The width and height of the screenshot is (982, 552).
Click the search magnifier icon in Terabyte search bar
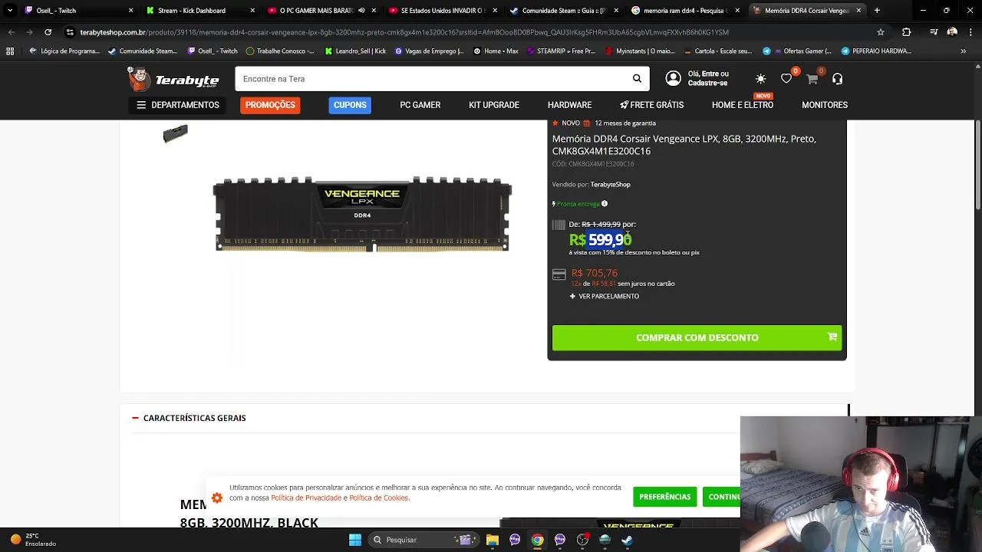637,79
